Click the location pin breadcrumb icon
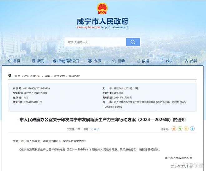Viewport: 206px width, 171px height. tap(10, 76)
